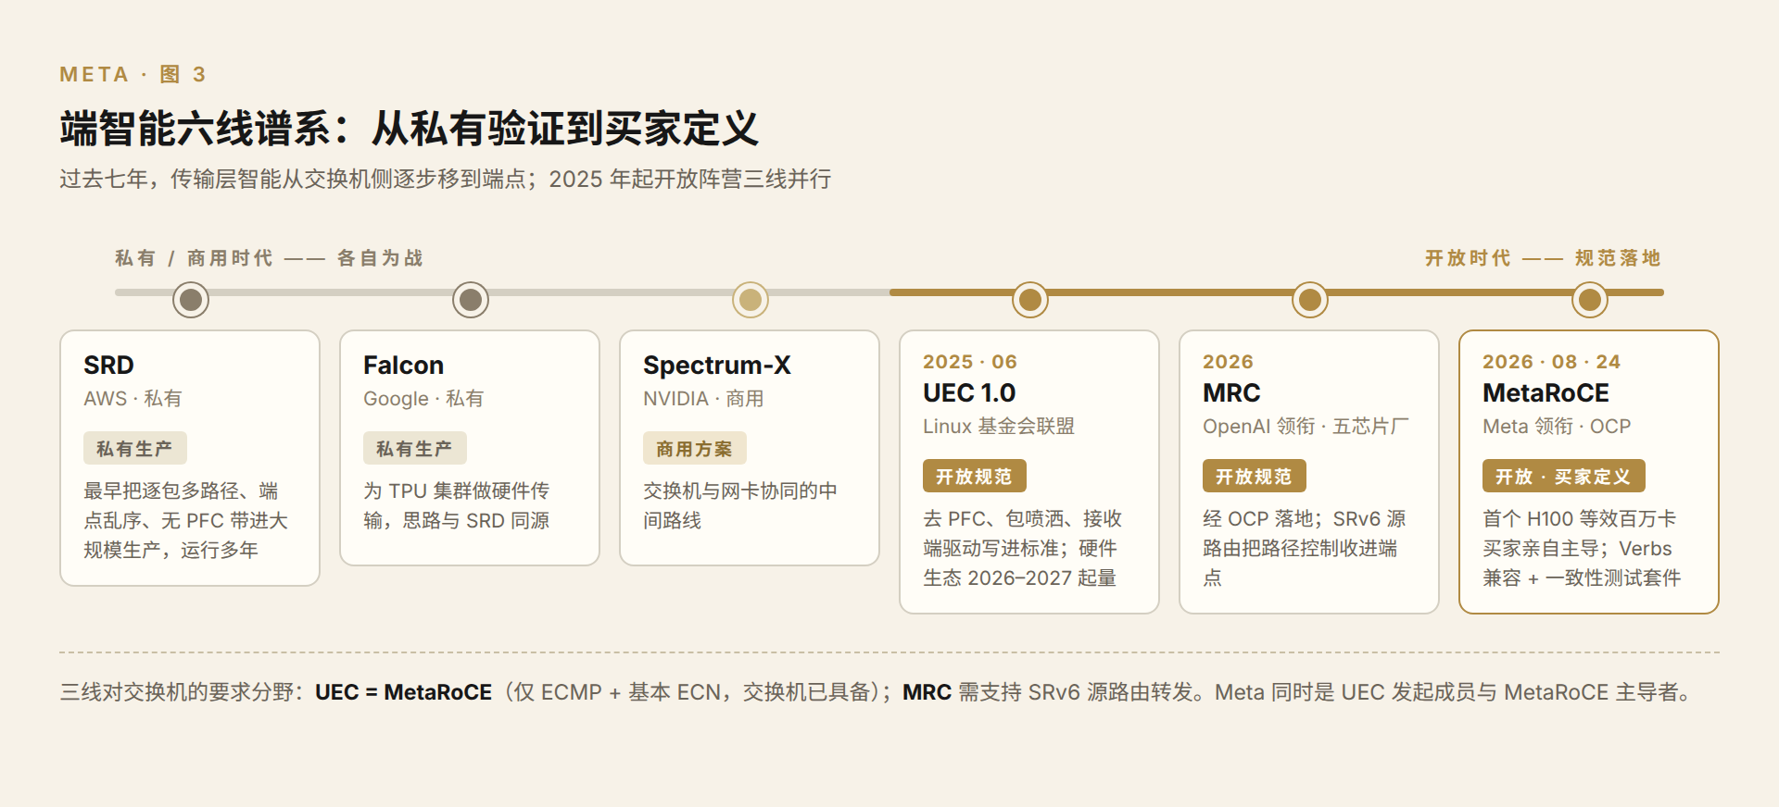This screenshot has height=807, width=1779.
Task: Select the description "交换机与网卡协同的中间路线"
Action: [x=740, y=505]
